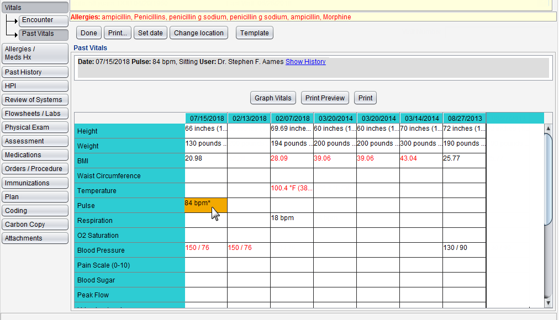Select the 130 / 90 blood pressure cell
559x320 pixels.
(x=464, y=249)
